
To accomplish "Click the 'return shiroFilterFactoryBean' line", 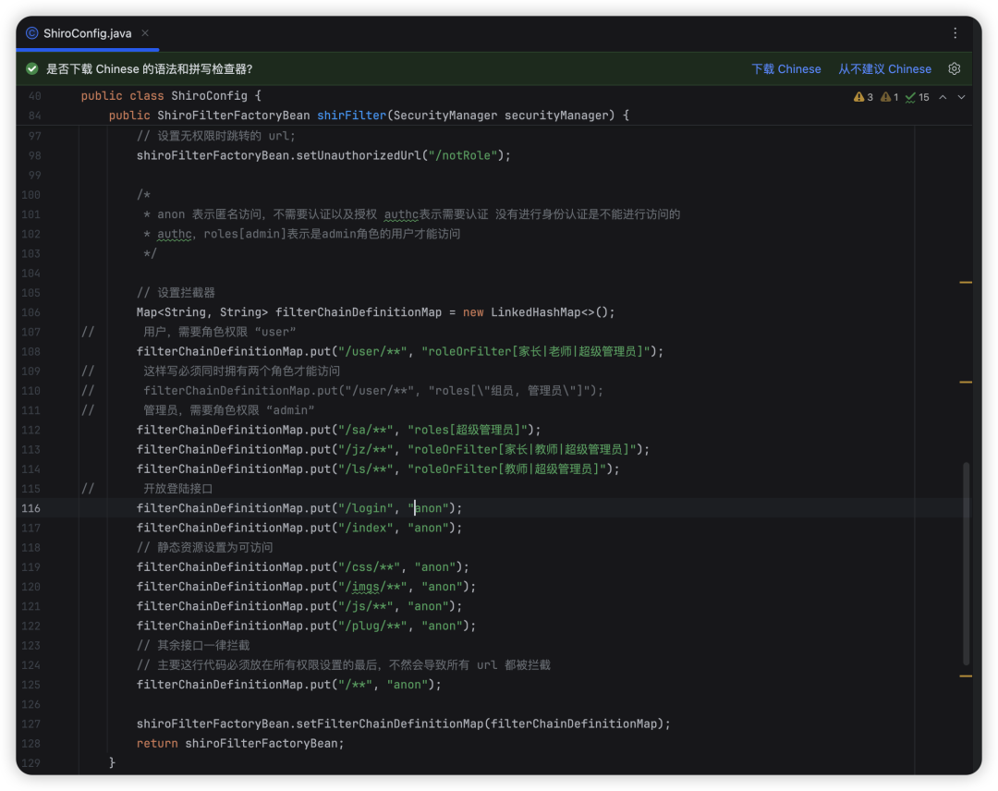I will click(240, 744).
